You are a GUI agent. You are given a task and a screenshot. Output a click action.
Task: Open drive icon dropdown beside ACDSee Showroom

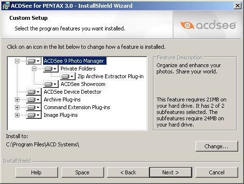pyautogui.click(x=50, y=84)
